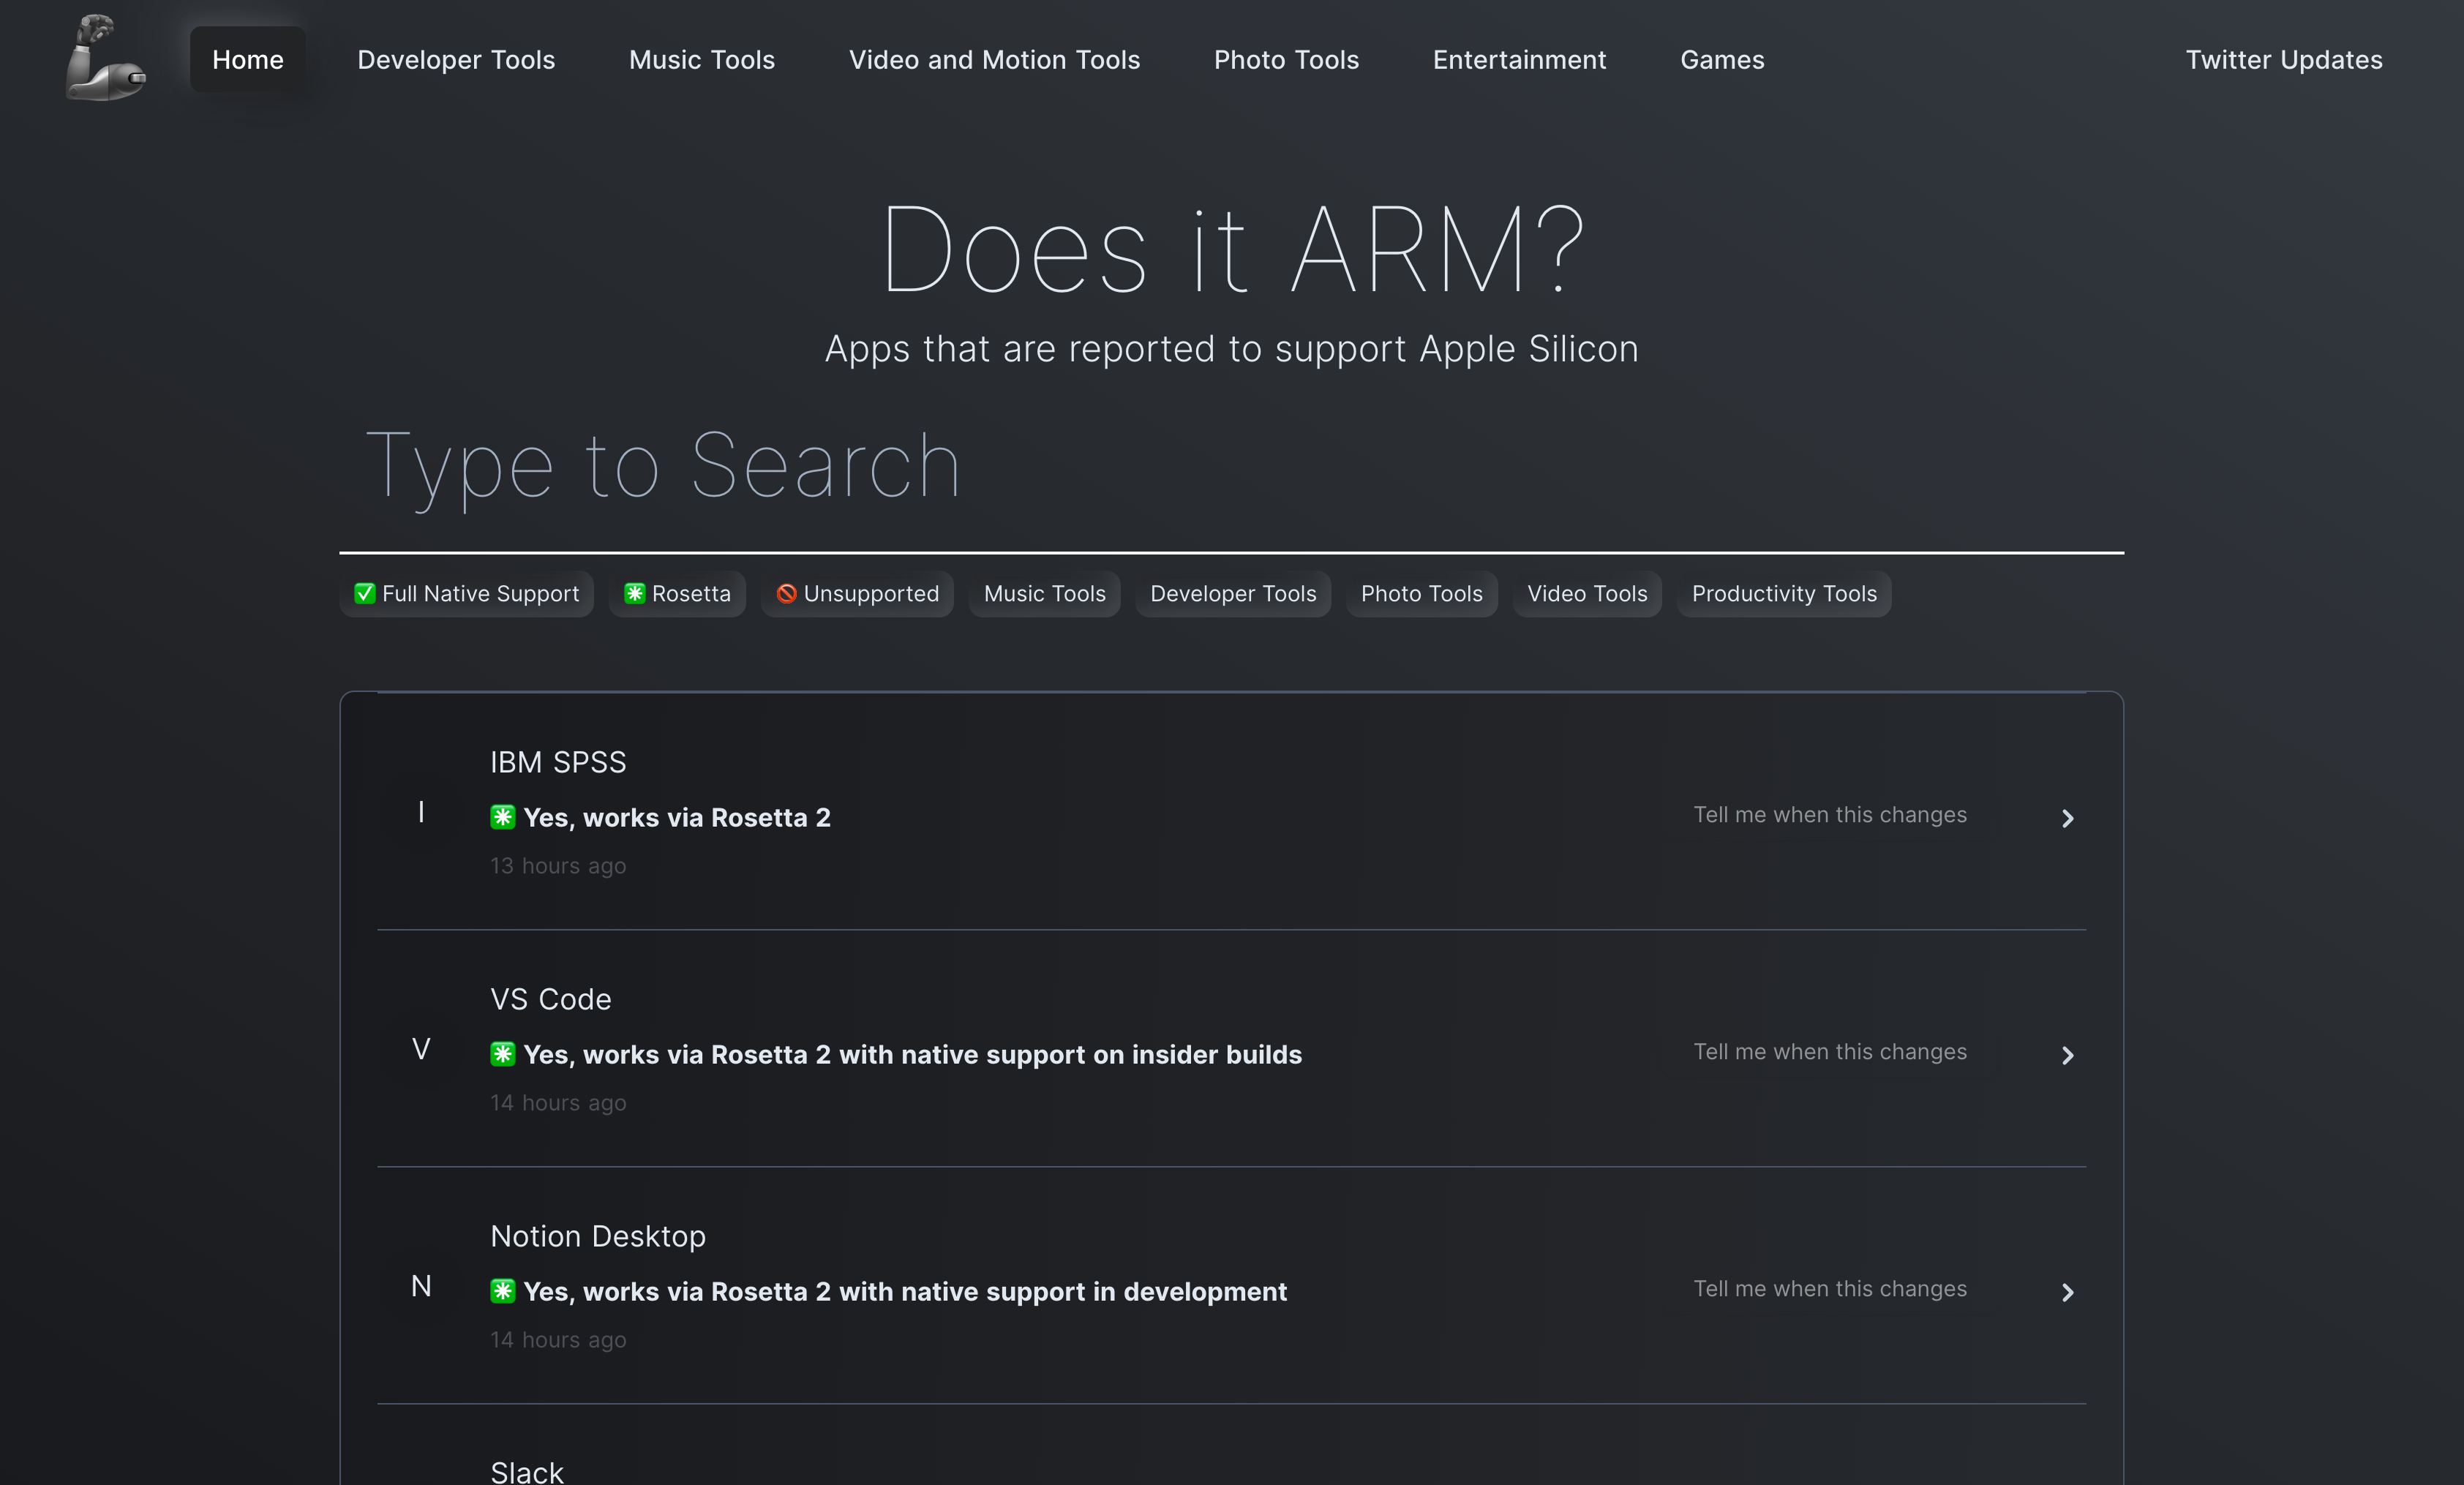This screenshot has width=2464, height=1485.
Task: Click green asterisk icon in Notion Desktop row
Action: pos(502,1291)
